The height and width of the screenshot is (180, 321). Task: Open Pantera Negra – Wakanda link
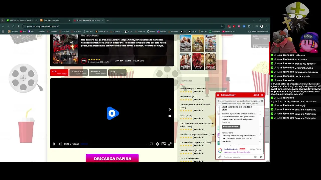[193, 88]
